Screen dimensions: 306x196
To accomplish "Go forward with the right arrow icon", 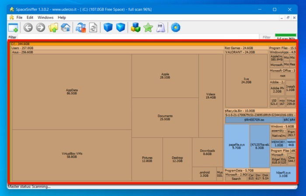I will point(40,27).
